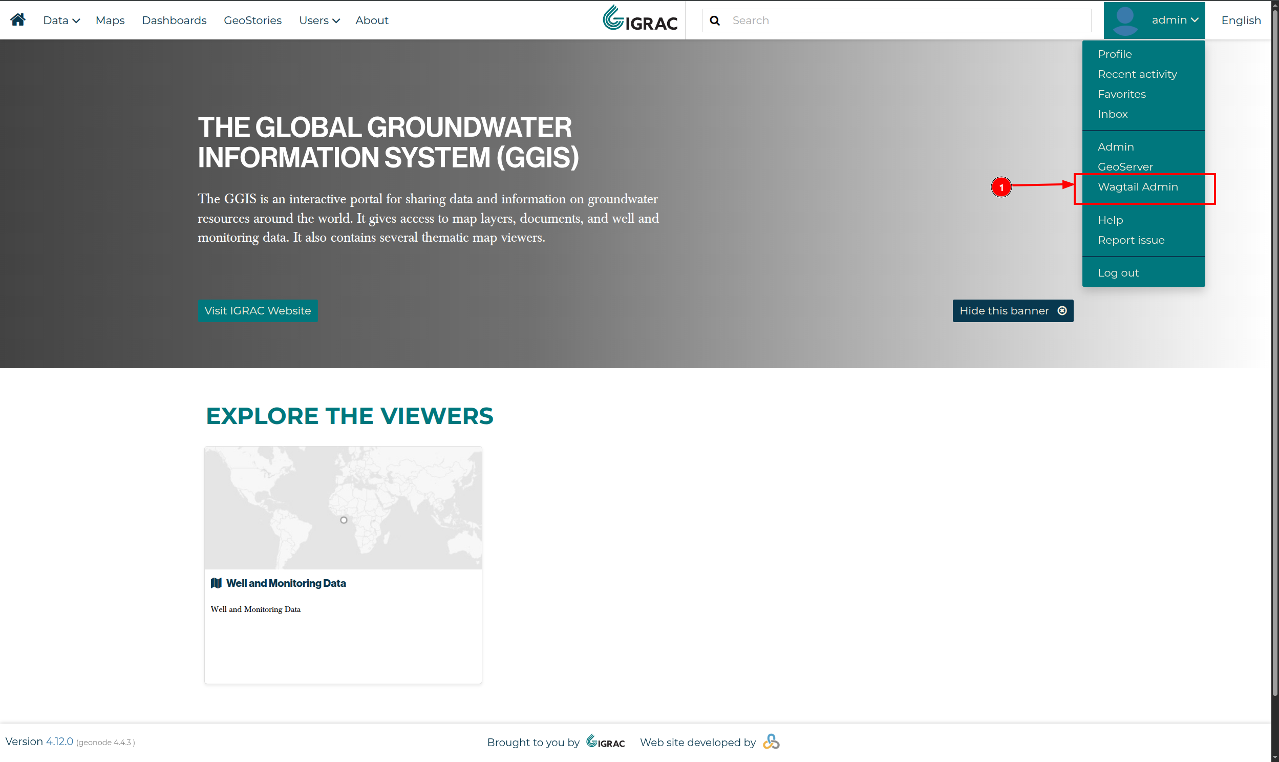Click the IGRAC logo in header
The height and width of the screenshot is (762, 1279).
(640, 19)
